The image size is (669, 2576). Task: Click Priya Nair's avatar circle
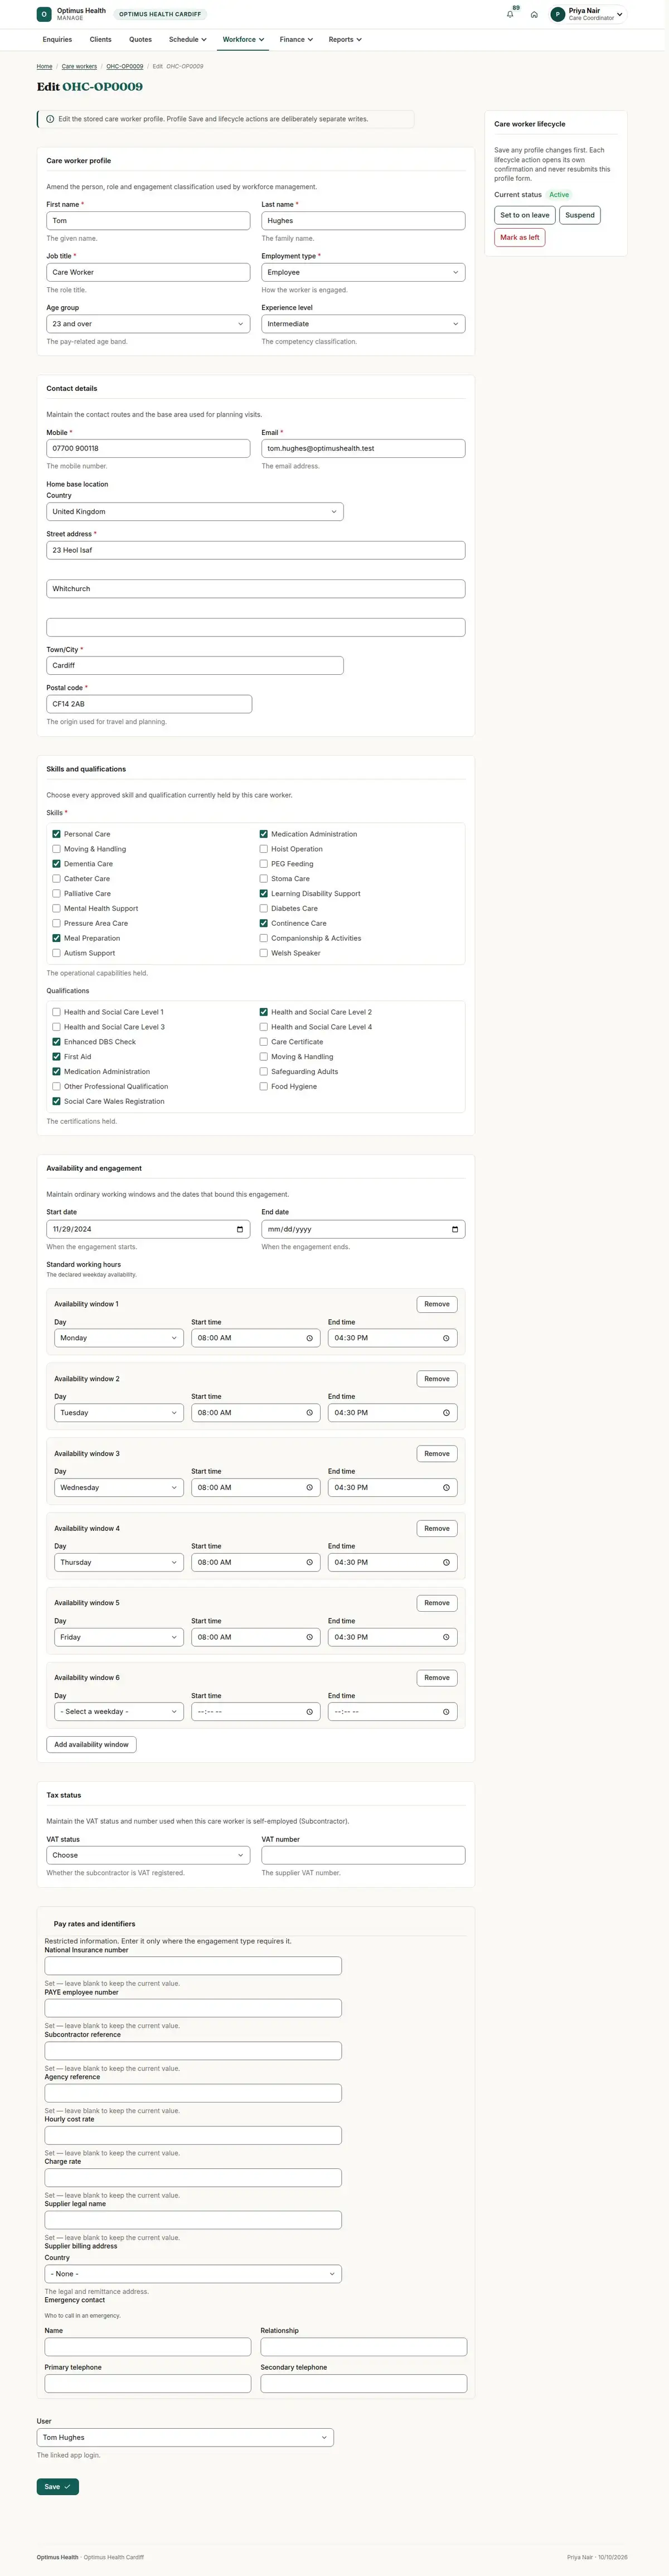pos(558,14)
